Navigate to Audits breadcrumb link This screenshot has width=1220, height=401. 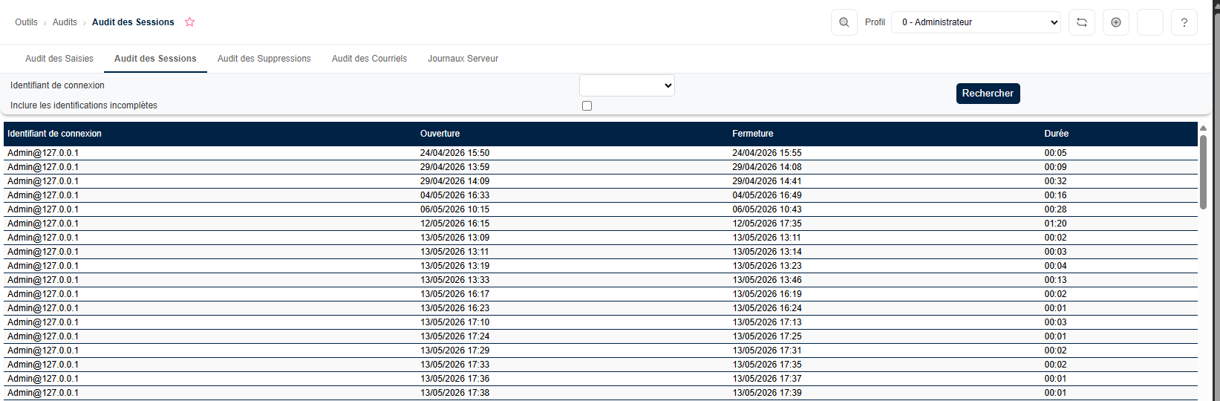[65, 22]
